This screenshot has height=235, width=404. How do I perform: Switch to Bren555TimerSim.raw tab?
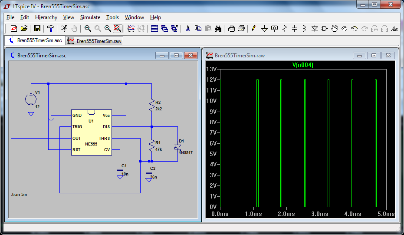point(94,41)
